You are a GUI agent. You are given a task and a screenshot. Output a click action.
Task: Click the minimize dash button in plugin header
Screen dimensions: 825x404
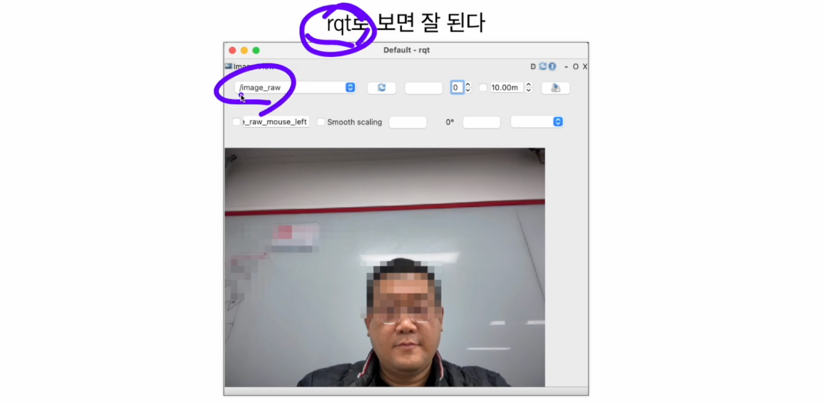[566, 67]
